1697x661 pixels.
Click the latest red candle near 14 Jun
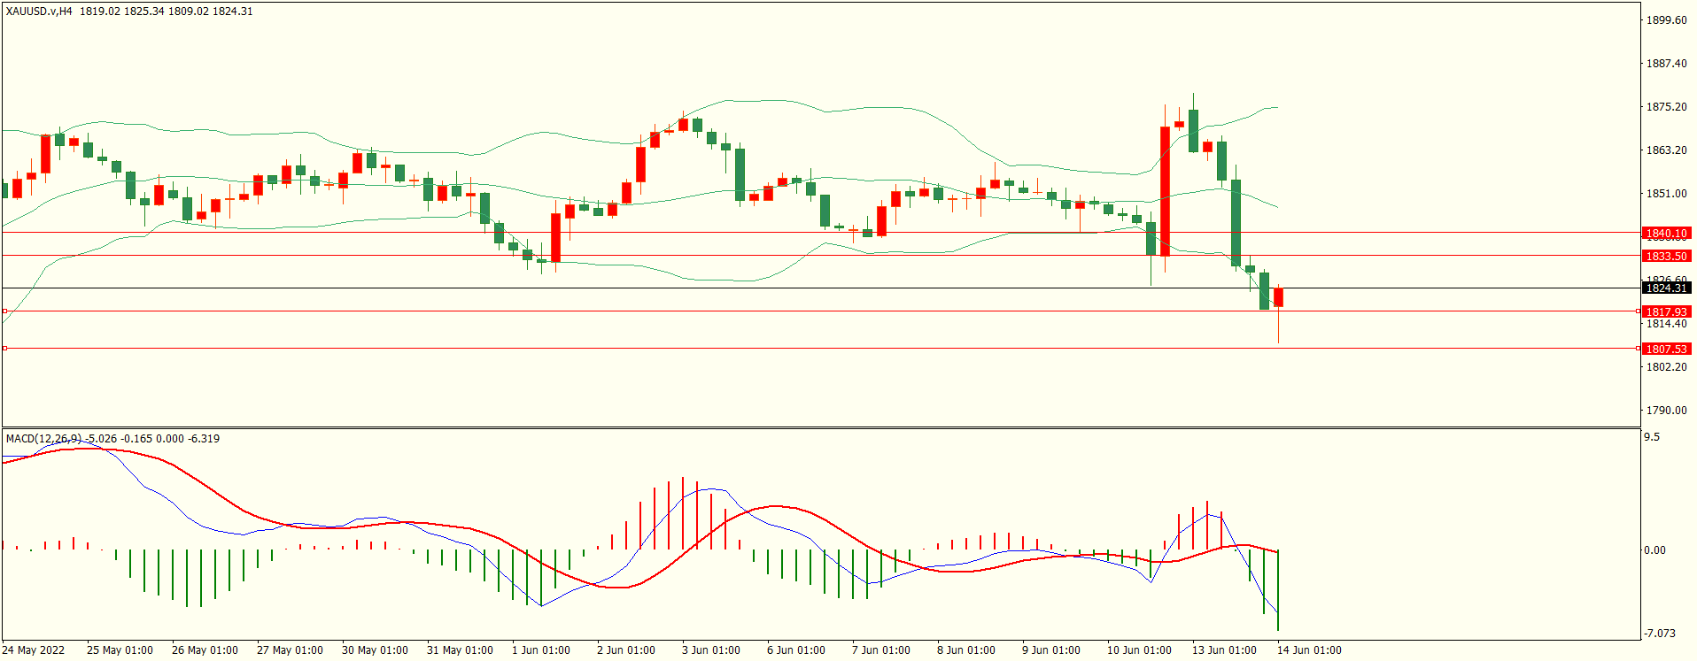click(x=1278, y=298)
